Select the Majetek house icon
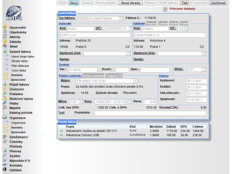The width and height of the screenshot is (232, 174). [x=5, y=107]
